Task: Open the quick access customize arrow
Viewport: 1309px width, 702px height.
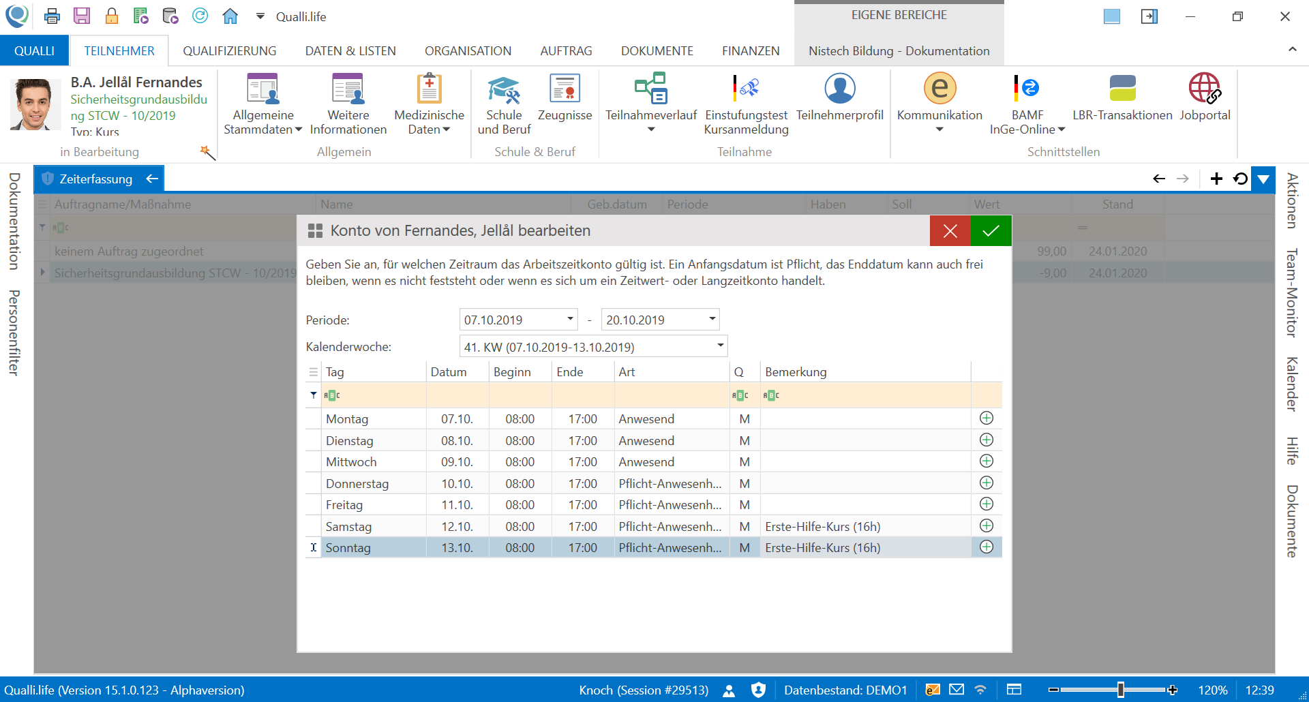Action: (260, 16)
